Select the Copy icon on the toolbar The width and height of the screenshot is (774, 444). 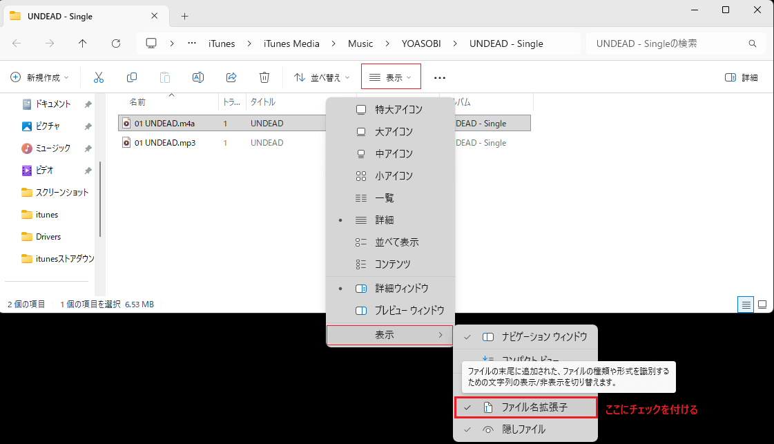(132, 77)
